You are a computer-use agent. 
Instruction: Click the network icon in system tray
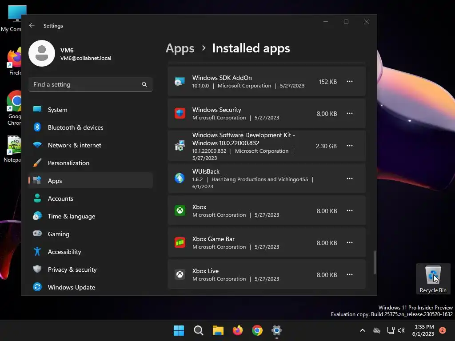(x=391, y=330)
